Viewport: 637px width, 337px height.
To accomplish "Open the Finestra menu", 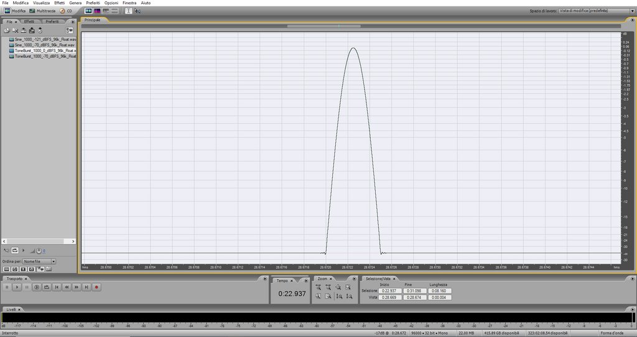I will click(129, 3).
